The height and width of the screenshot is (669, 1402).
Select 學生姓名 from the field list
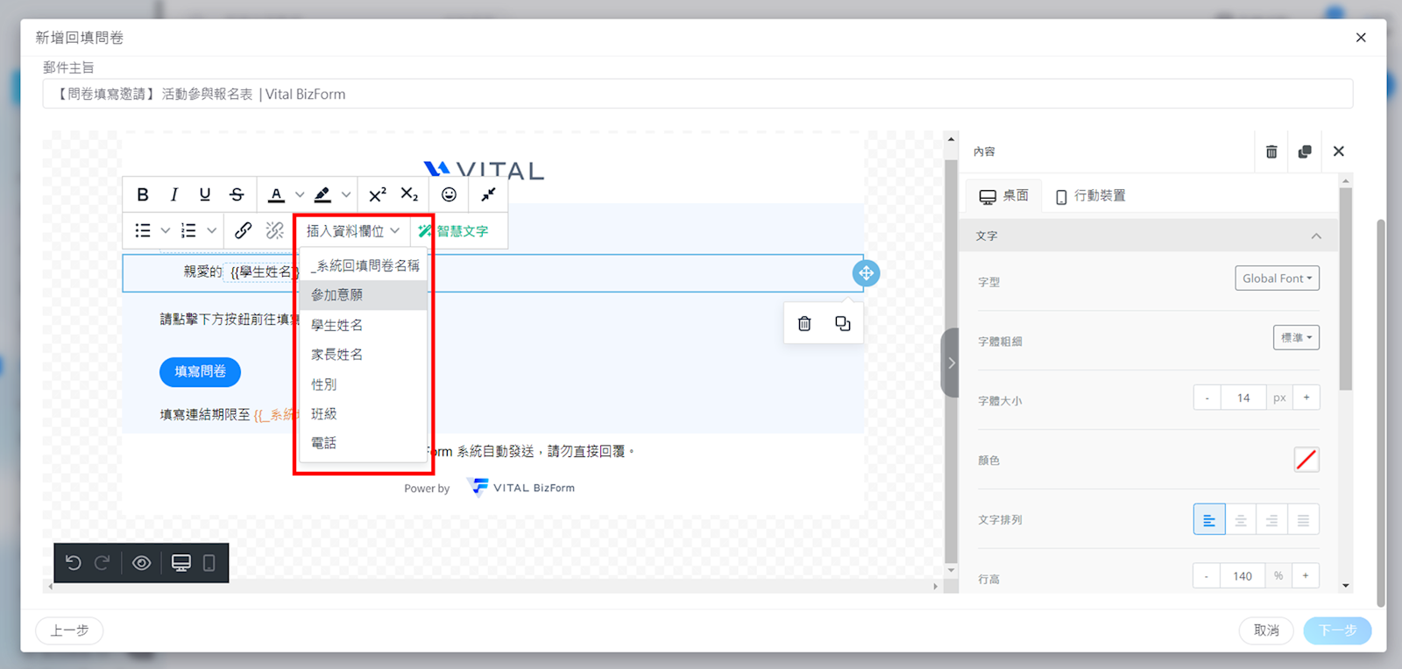pyautogui.click(x=337, y=325)
